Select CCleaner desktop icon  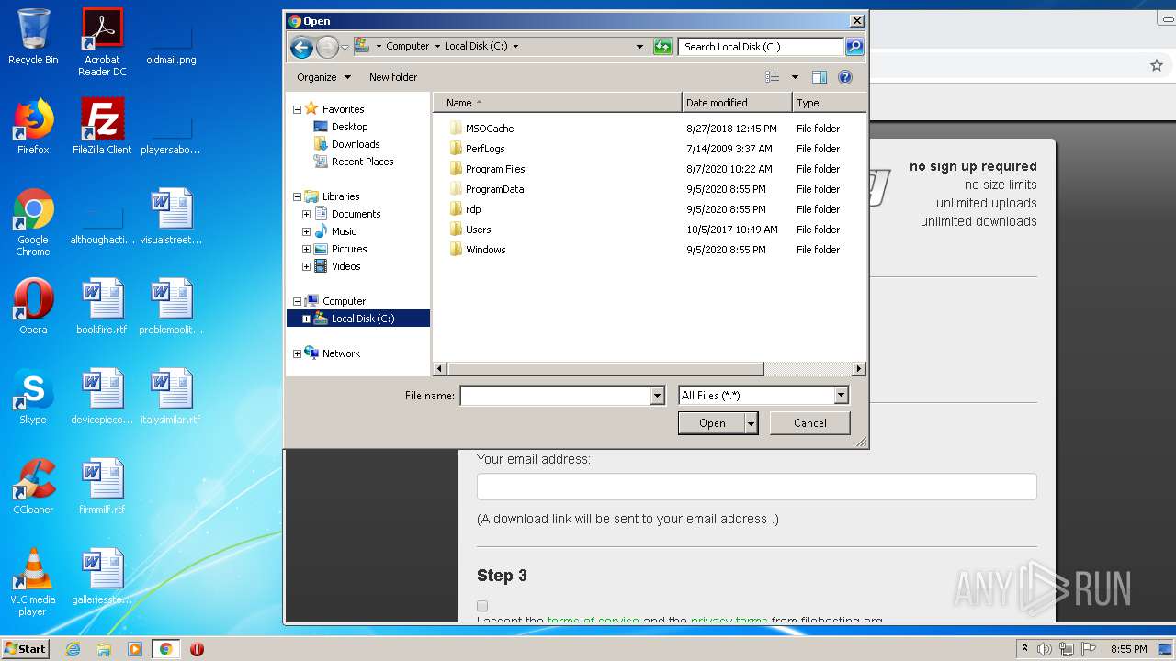33,487
